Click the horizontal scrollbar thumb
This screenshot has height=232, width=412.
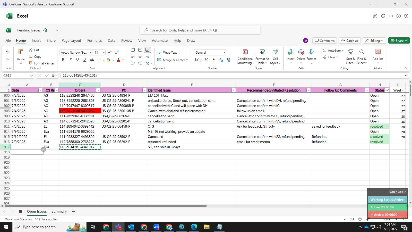tap(106, 206)
